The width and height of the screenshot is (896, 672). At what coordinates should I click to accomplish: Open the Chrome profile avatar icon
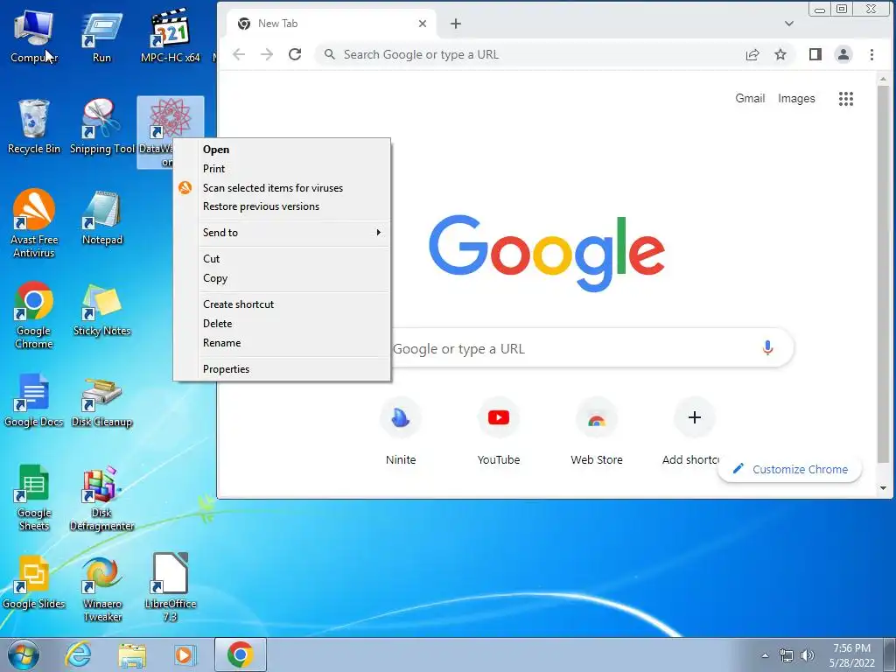[x=843, y=54]
